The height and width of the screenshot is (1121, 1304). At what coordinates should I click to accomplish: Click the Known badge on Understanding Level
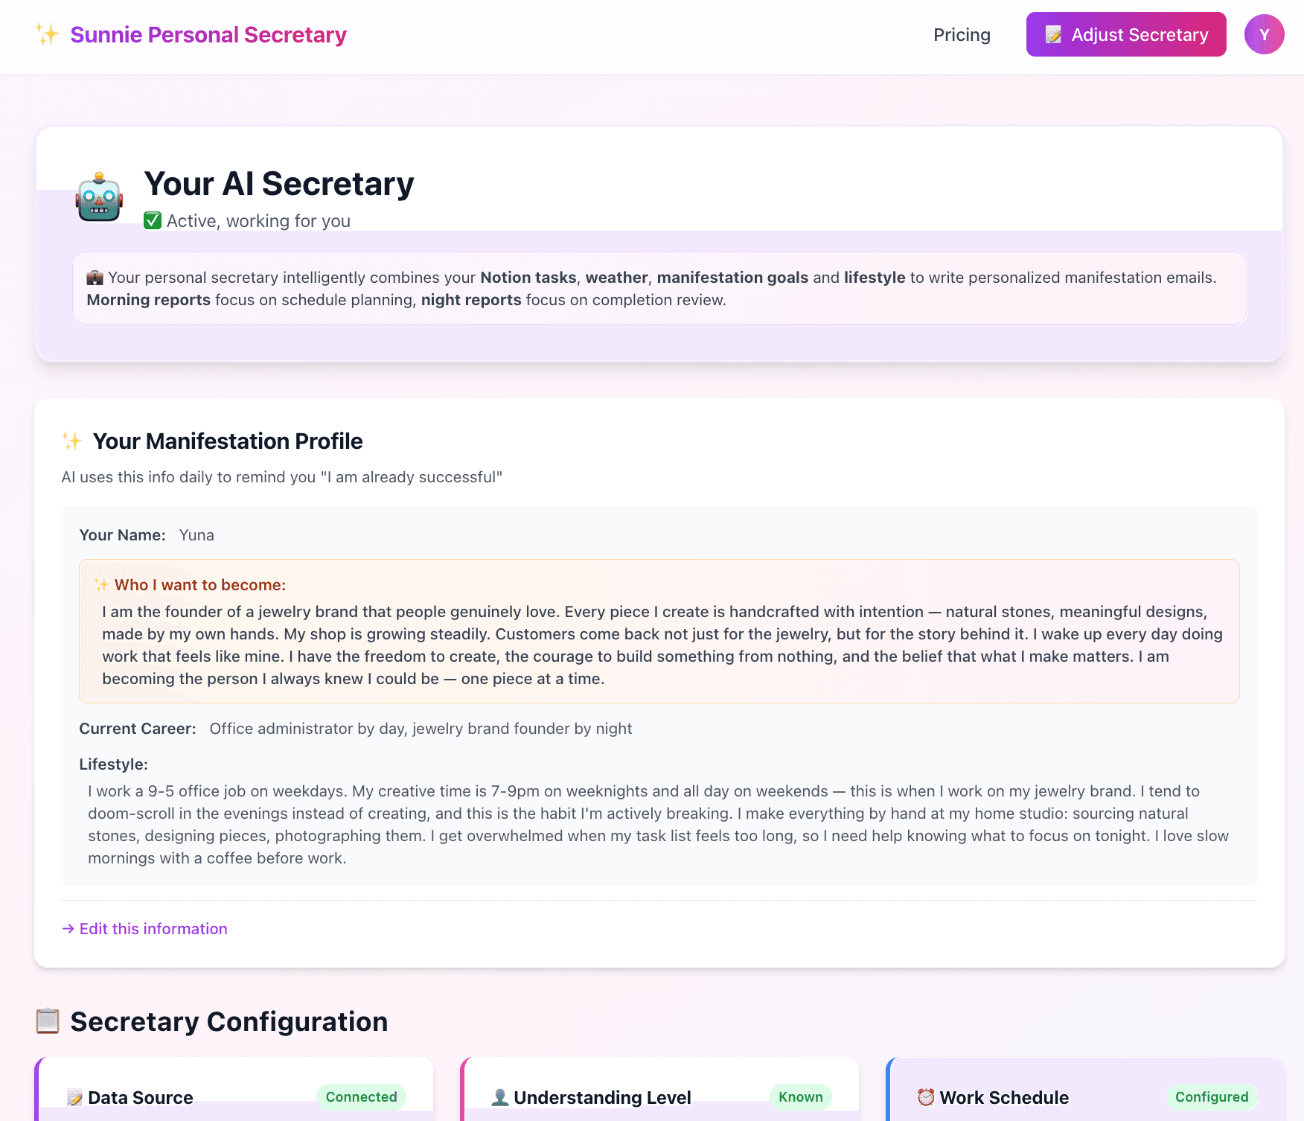click(800, 1096)
